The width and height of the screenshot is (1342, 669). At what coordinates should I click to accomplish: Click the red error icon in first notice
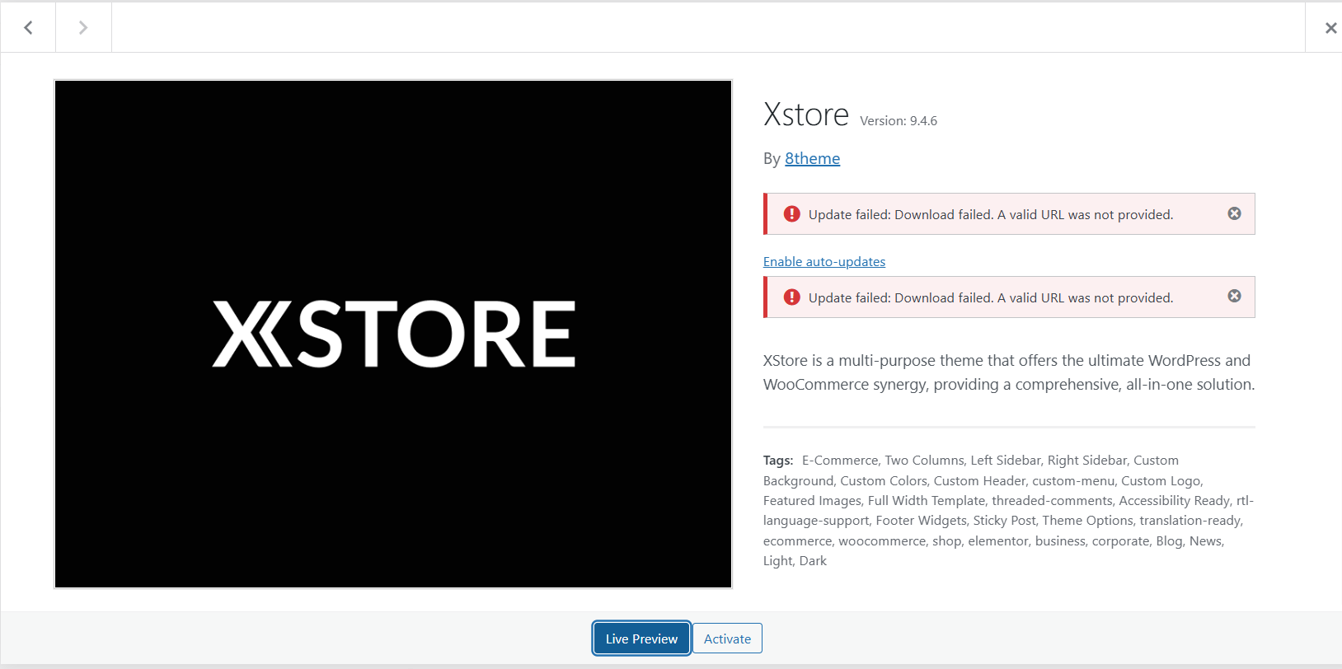click(x=791, y=214)
